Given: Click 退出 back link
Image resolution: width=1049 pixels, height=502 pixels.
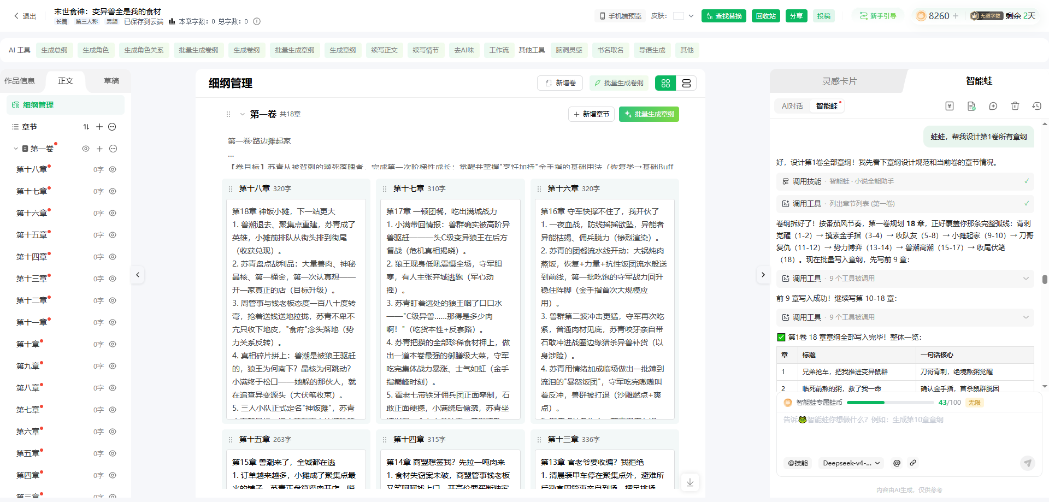Looking at the screenshot, I should click(25, 16).
